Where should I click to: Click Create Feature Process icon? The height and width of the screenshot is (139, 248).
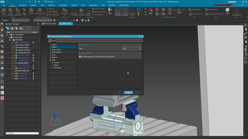point(214,14)
